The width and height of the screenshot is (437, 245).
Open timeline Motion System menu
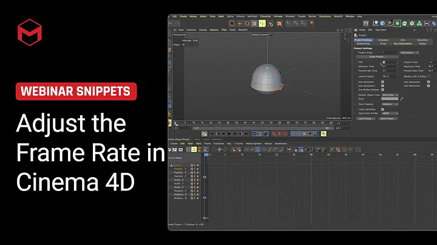(253, 144)
